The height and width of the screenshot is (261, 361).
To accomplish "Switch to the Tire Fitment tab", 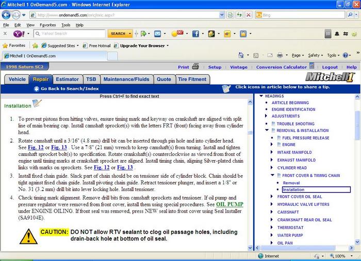I will click(192, 79).
